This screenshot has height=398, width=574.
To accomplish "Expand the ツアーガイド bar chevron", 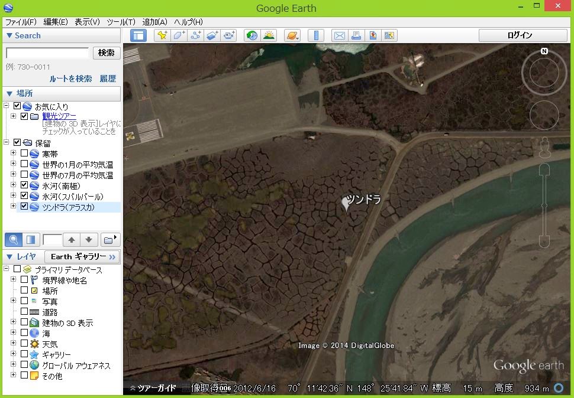I will [x=133, y=388].
